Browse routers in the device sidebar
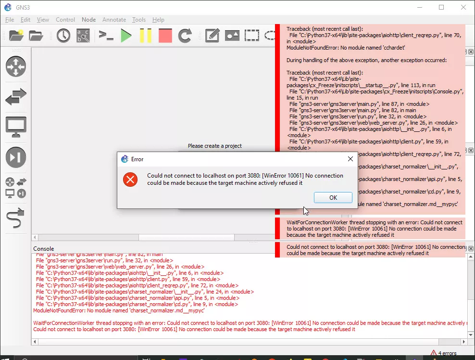The height and width of the screenshot is (360, 475). pyautogui.click(x=16, y=66)
